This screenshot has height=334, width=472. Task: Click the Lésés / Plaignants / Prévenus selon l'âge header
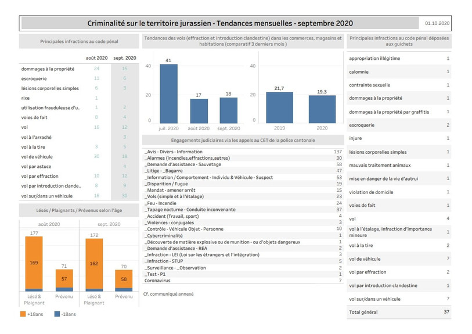pos(79,210)
